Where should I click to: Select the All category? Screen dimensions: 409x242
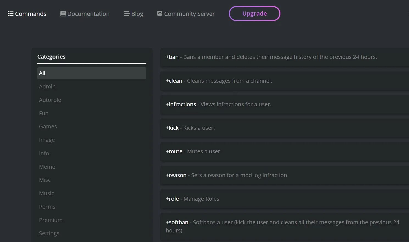[92, 73]
